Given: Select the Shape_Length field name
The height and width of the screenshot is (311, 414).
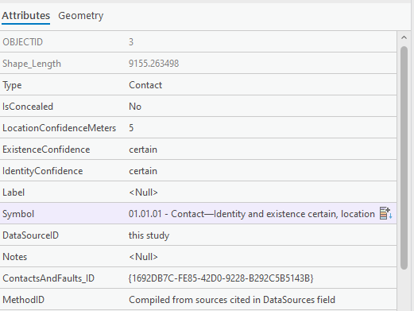Looking at the screenshot, I should tap(32, 64).
